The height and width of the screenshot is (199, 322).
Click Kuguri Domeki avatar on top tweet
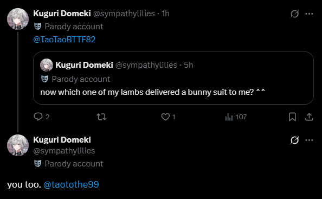(18, 19)
